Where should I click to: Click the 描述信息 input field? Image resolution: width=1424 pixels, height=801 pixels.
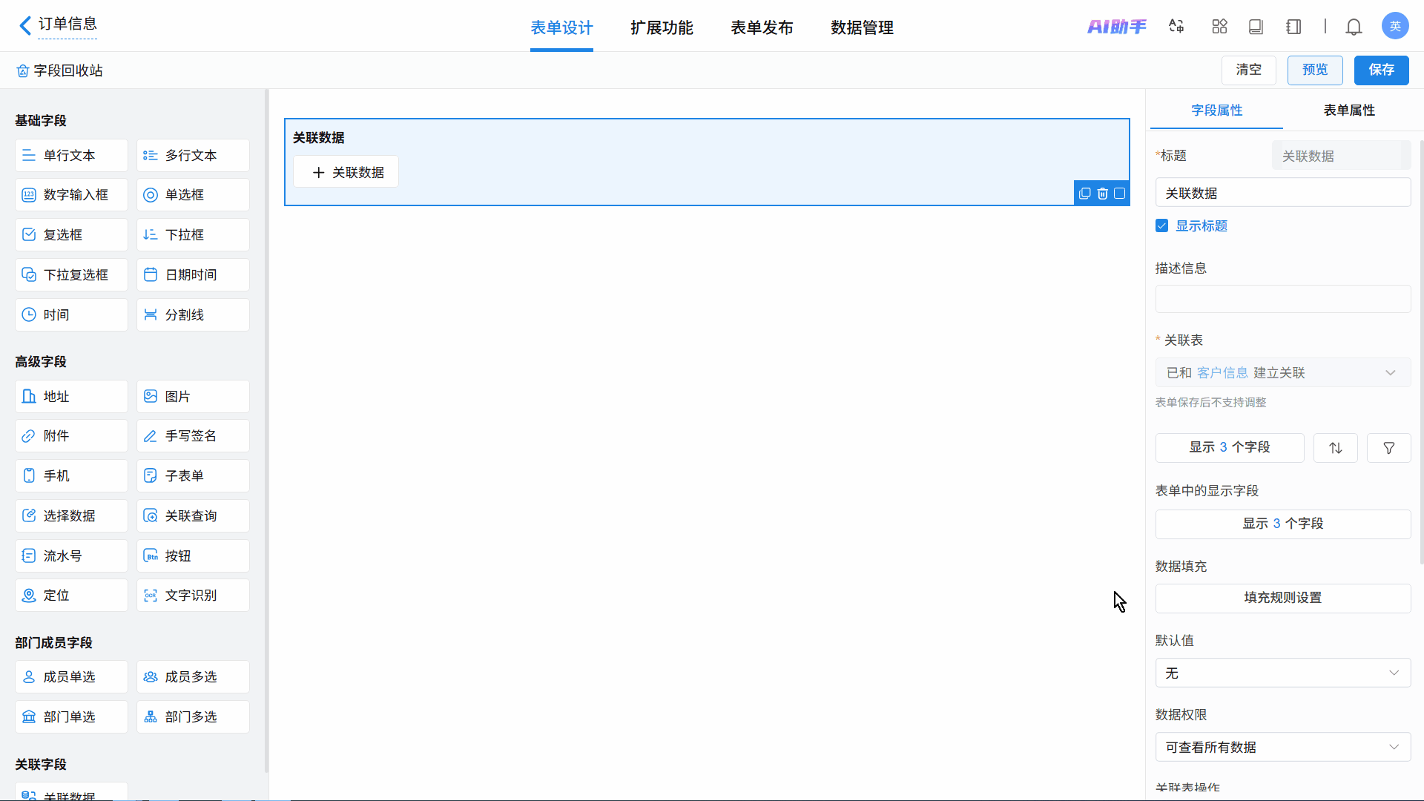click(x=1282, y=300)
